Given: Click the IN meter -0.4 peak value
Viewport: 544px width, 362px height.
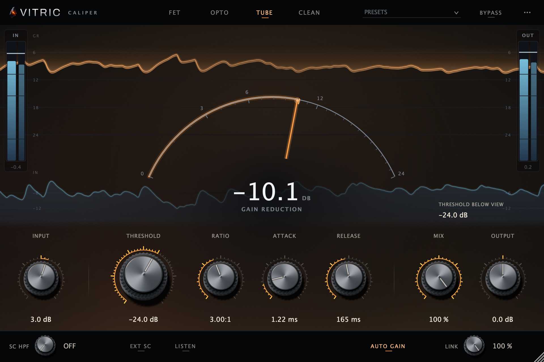Looking at the screenshot, I should click(x=16, y=167).
